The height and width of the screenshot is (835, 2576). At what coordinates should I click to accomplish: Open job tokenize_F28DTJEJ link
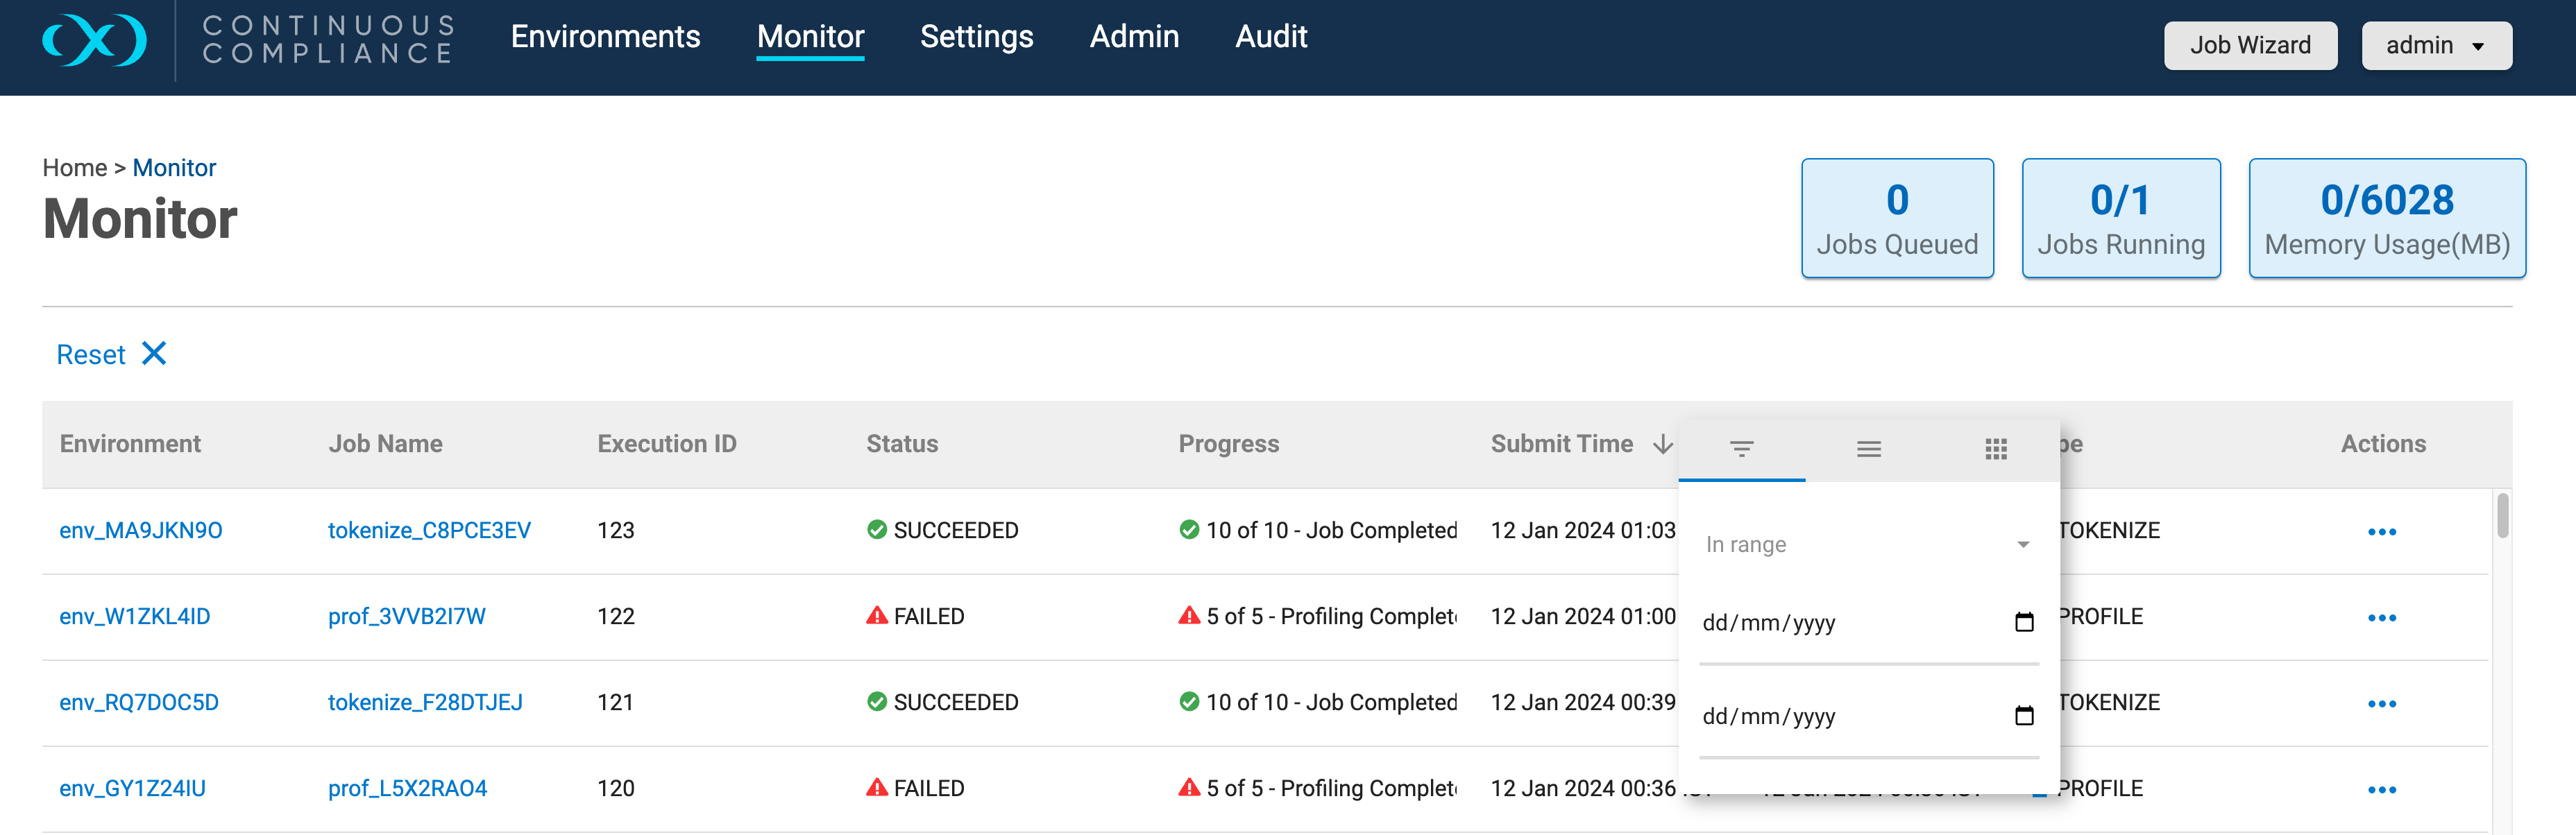(x=425, y=702)
